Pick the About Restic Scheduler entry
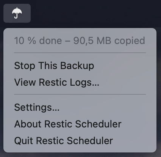This screenshot has height=157, width=161. pyautogui.click(x=80, y=124)
